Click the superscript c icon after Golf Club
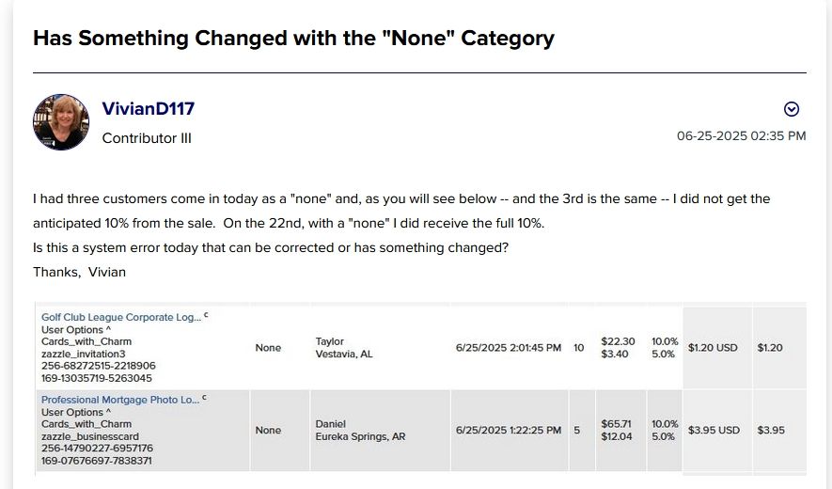 206,315
